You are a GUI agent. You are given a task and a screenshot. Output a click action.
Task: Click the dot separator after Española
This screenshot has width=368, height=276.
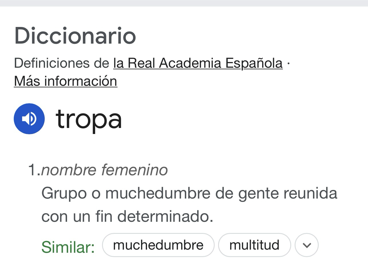point(288,63)
